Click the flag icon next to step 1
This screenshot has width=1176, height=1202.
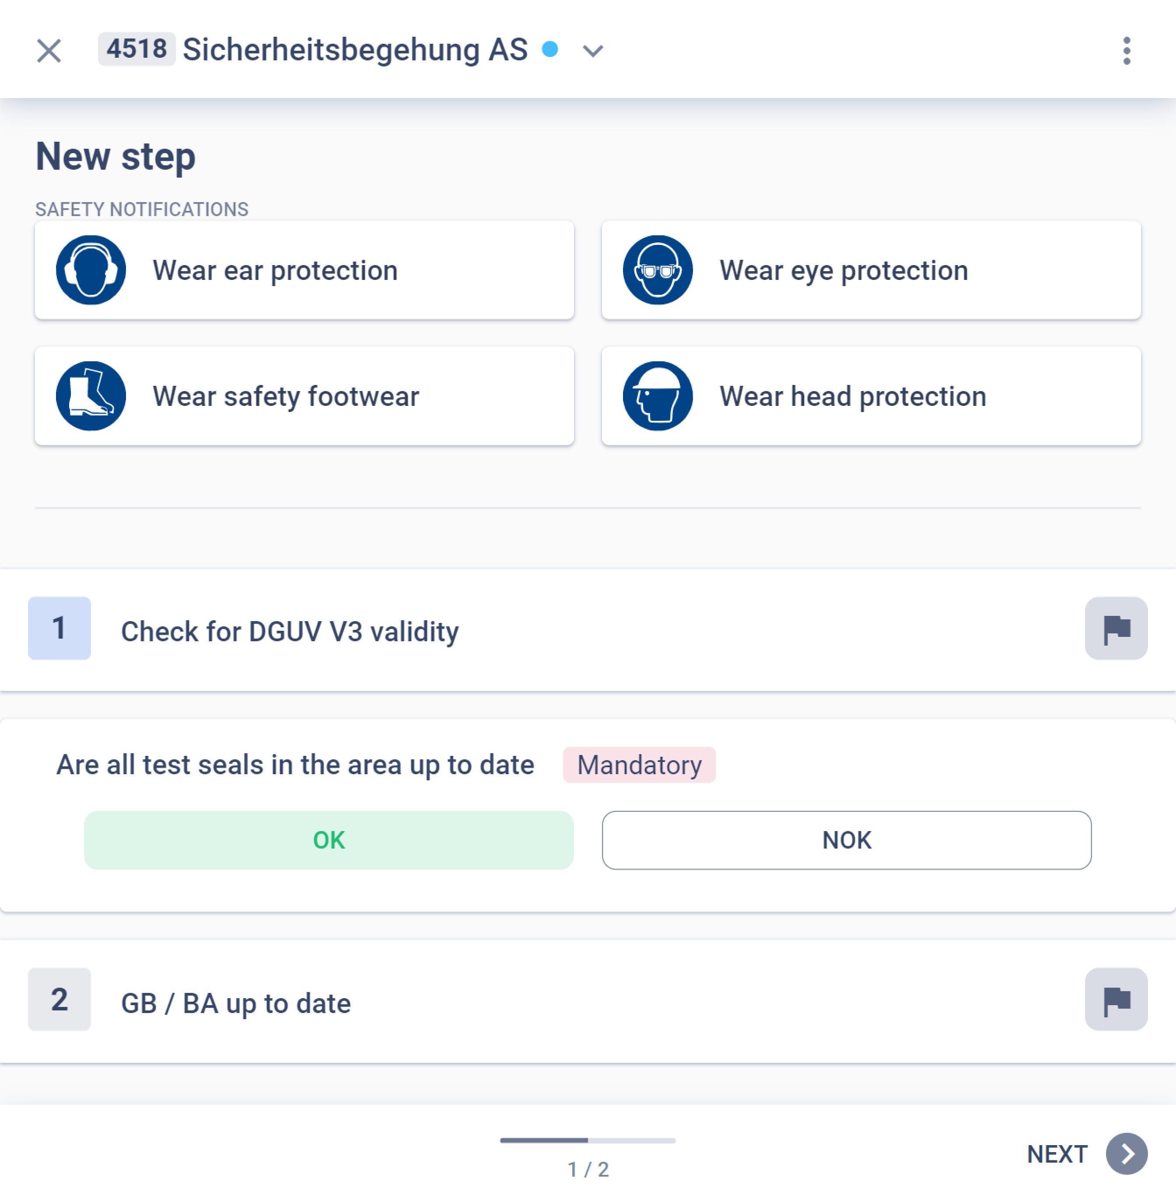[x=1117, y=629]
